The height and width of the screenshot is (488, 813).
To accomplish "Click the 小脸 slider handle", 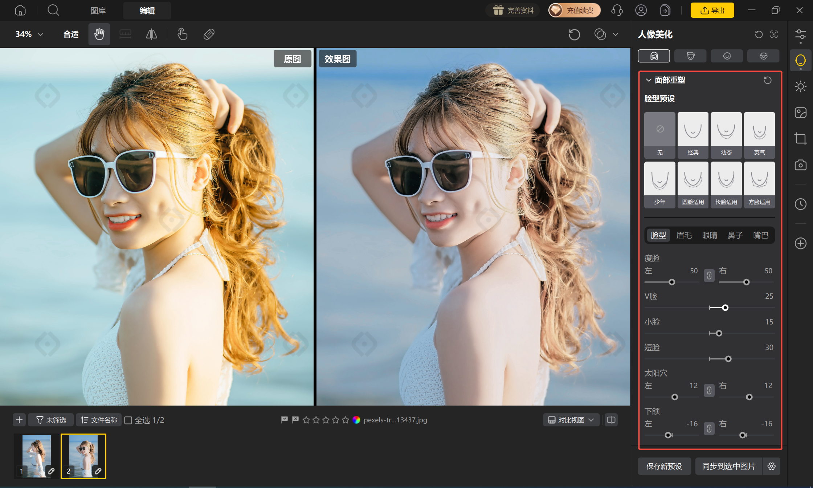I will [719, 333].
